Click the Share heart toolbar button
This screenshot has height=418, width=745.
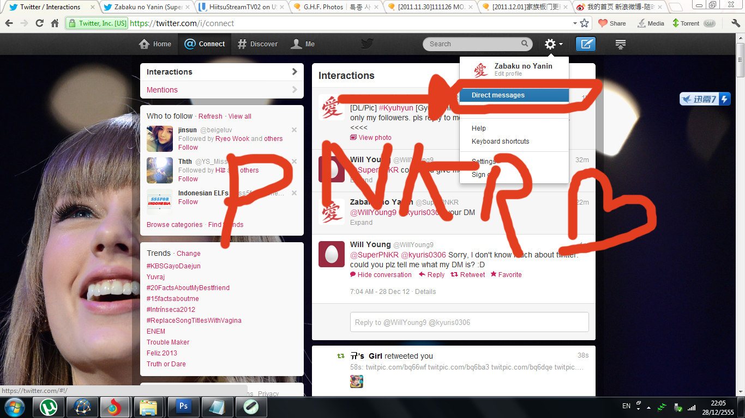(612, 23)
